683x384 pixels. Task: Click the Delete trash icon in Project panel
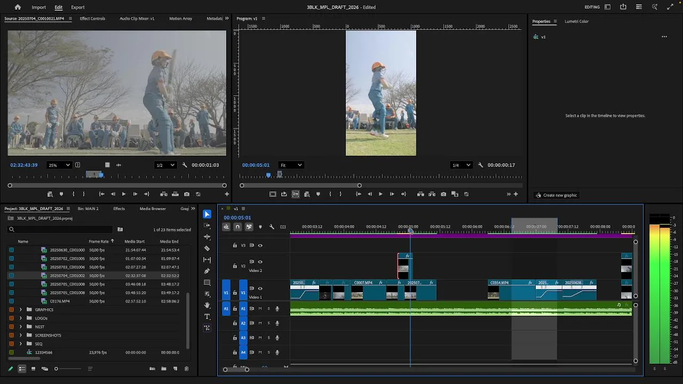pyautogui.click(x=186, y=369)
